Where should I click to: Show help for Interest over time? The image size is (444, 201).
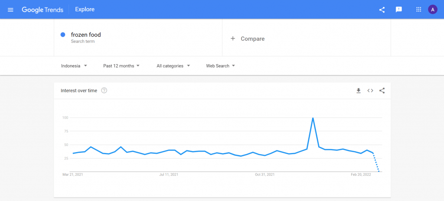pos(104,91)
